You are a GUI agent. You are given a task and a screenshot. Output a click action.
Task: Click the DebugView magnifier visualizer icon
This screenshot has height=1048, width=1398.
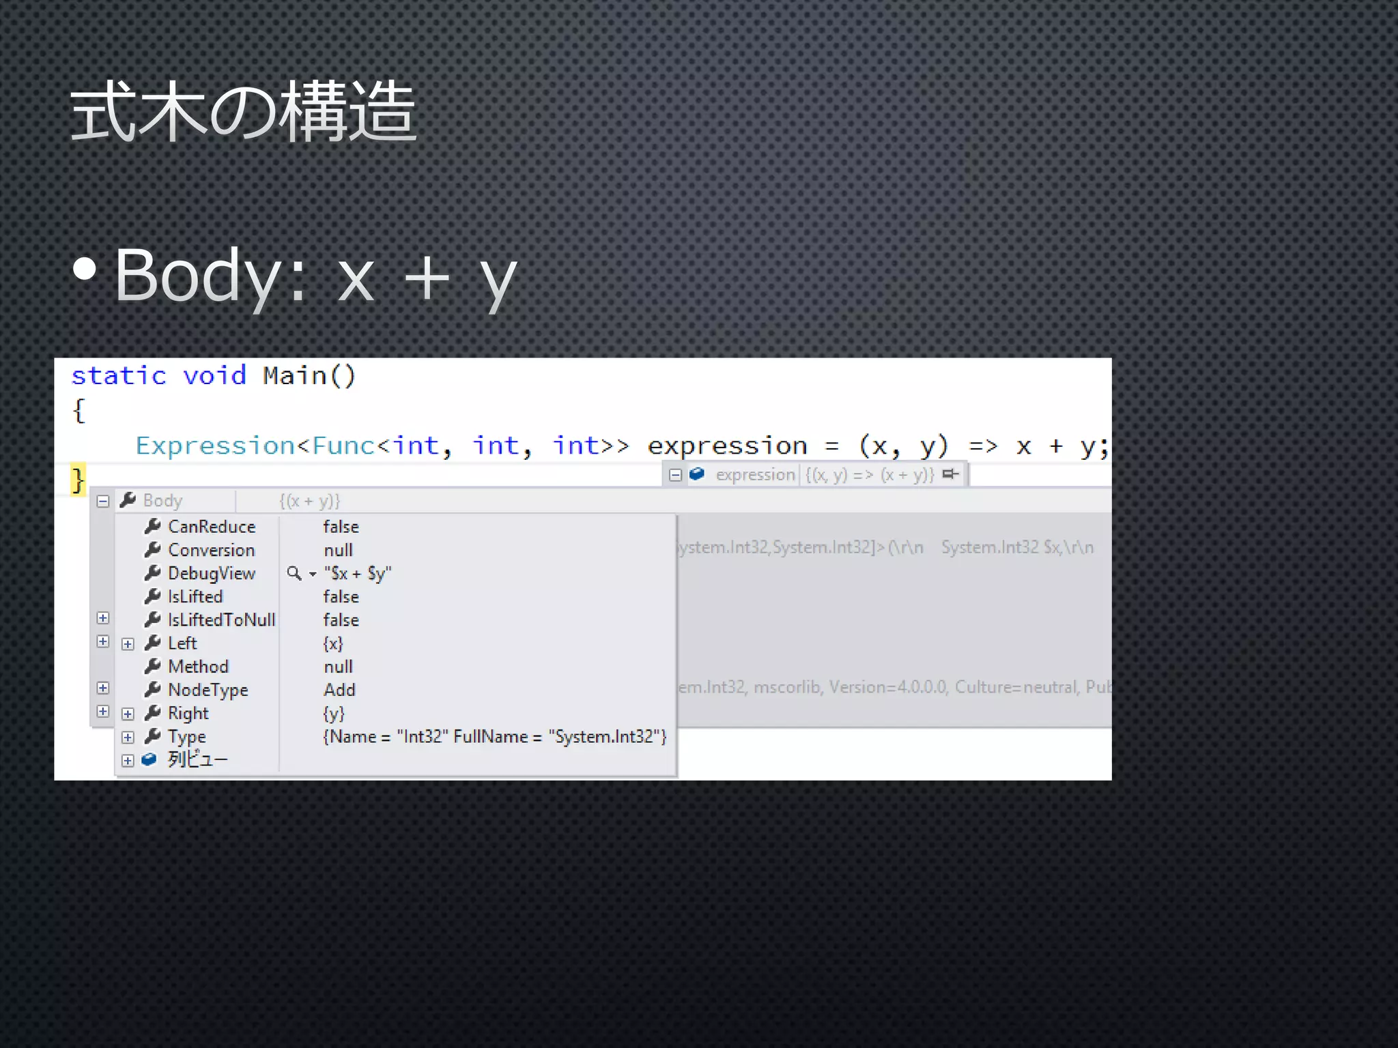(x=294, y=573)
